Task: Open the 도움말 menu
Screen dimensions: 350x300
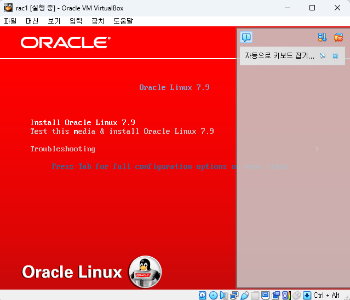Action: click(123, 21)
